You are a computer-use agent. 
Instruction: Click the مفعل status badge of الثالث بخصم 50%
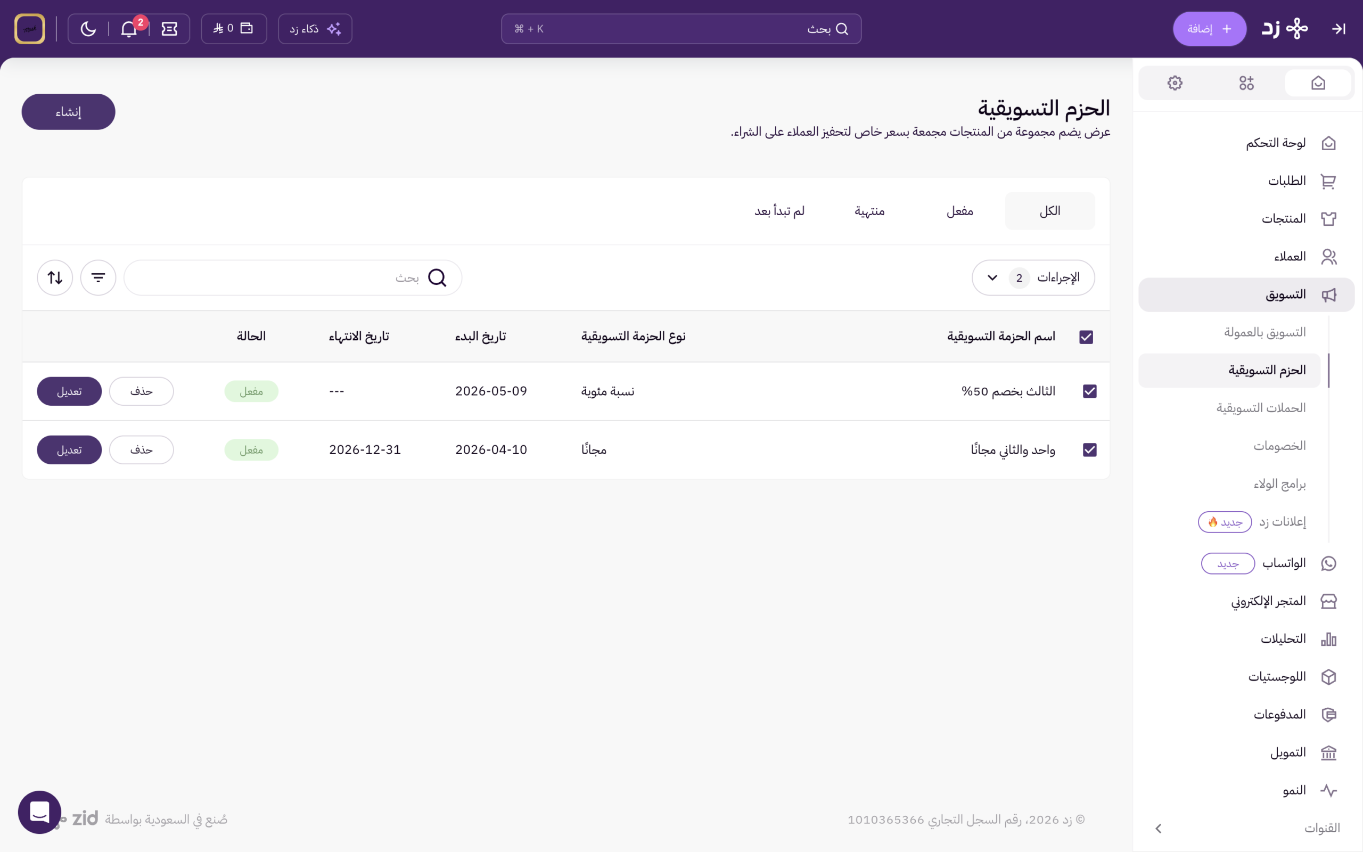coord(251,391)
